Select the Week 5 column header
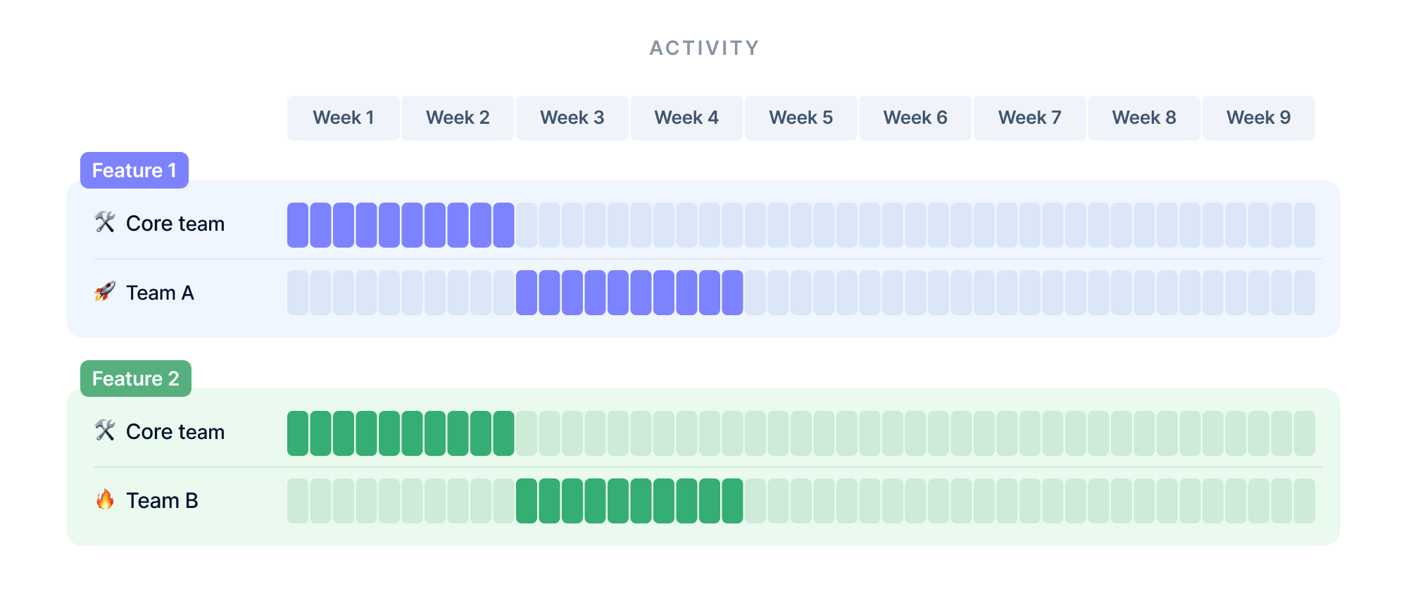Image resolution: width=1408 pixels, height=598 pixels. click(801, 118)
